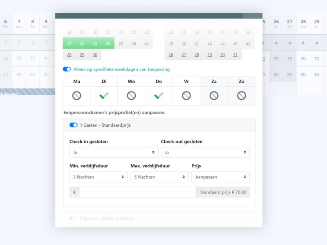Open Min. verblijfsduur dropdown
This screenshot has width=327, height=245.
[99, 177]
